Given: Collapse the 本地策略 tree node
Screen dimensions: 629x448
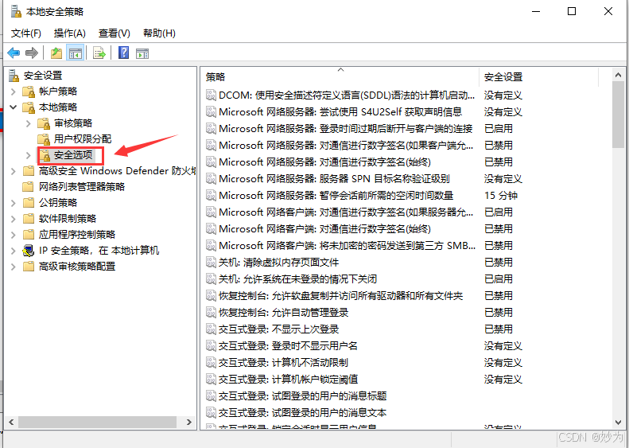Looking at the screenshot, I should coord(14,107).
